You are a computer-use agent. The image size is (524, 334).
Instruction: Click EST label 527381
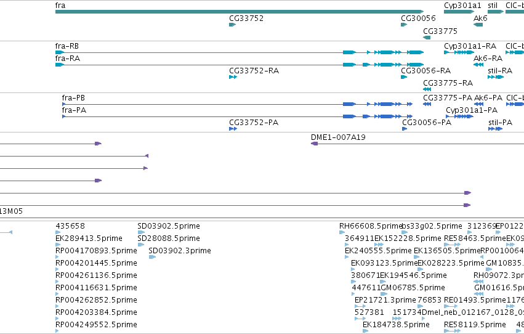click(x=369, y=312)
